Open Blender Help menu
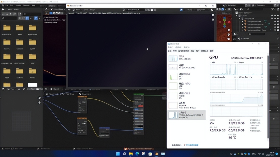This screenshot has height=157, width=280. coord(33,5)
